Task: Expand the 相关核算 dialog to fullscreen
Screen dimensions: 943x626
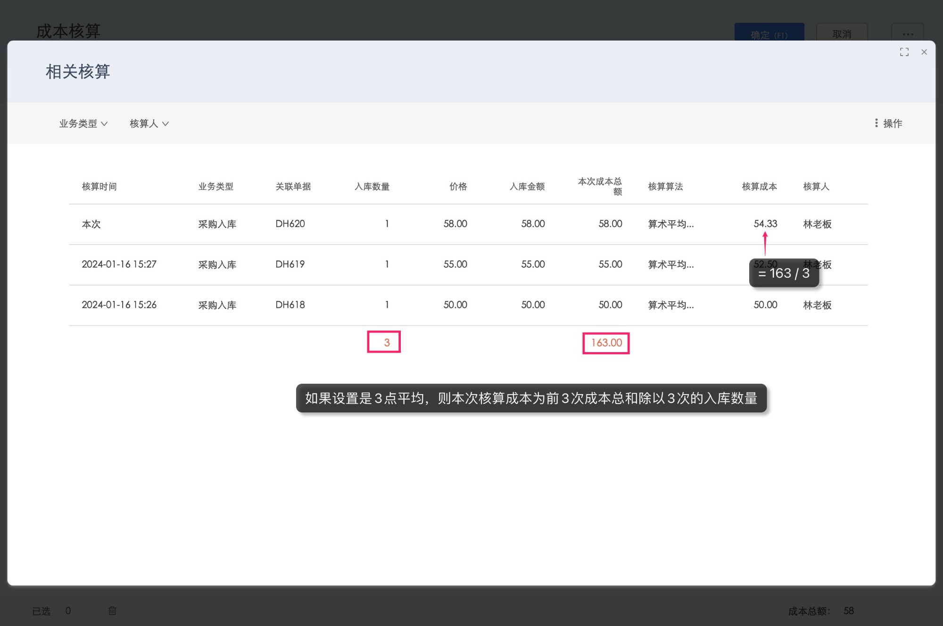Action: click(904, 52)
